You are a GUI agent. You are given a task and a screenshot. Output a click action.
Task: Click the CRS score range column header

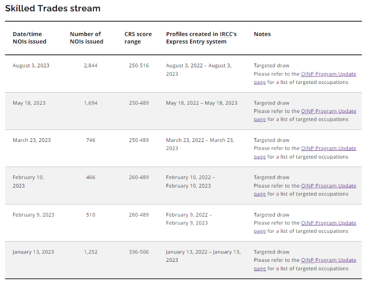pos(138,38)
